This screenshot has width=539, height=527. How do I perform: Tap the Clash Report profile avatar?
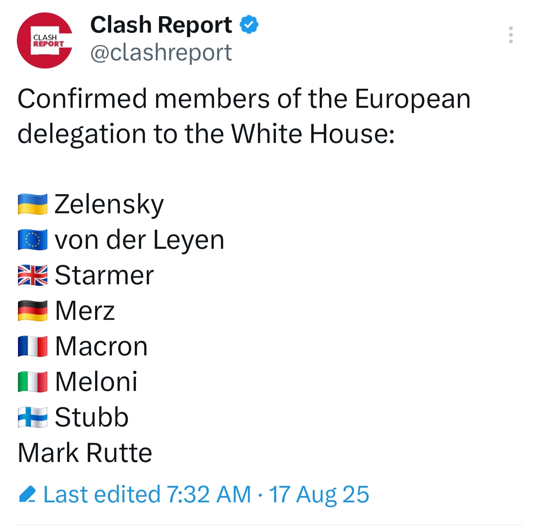[x=45, y=40]
